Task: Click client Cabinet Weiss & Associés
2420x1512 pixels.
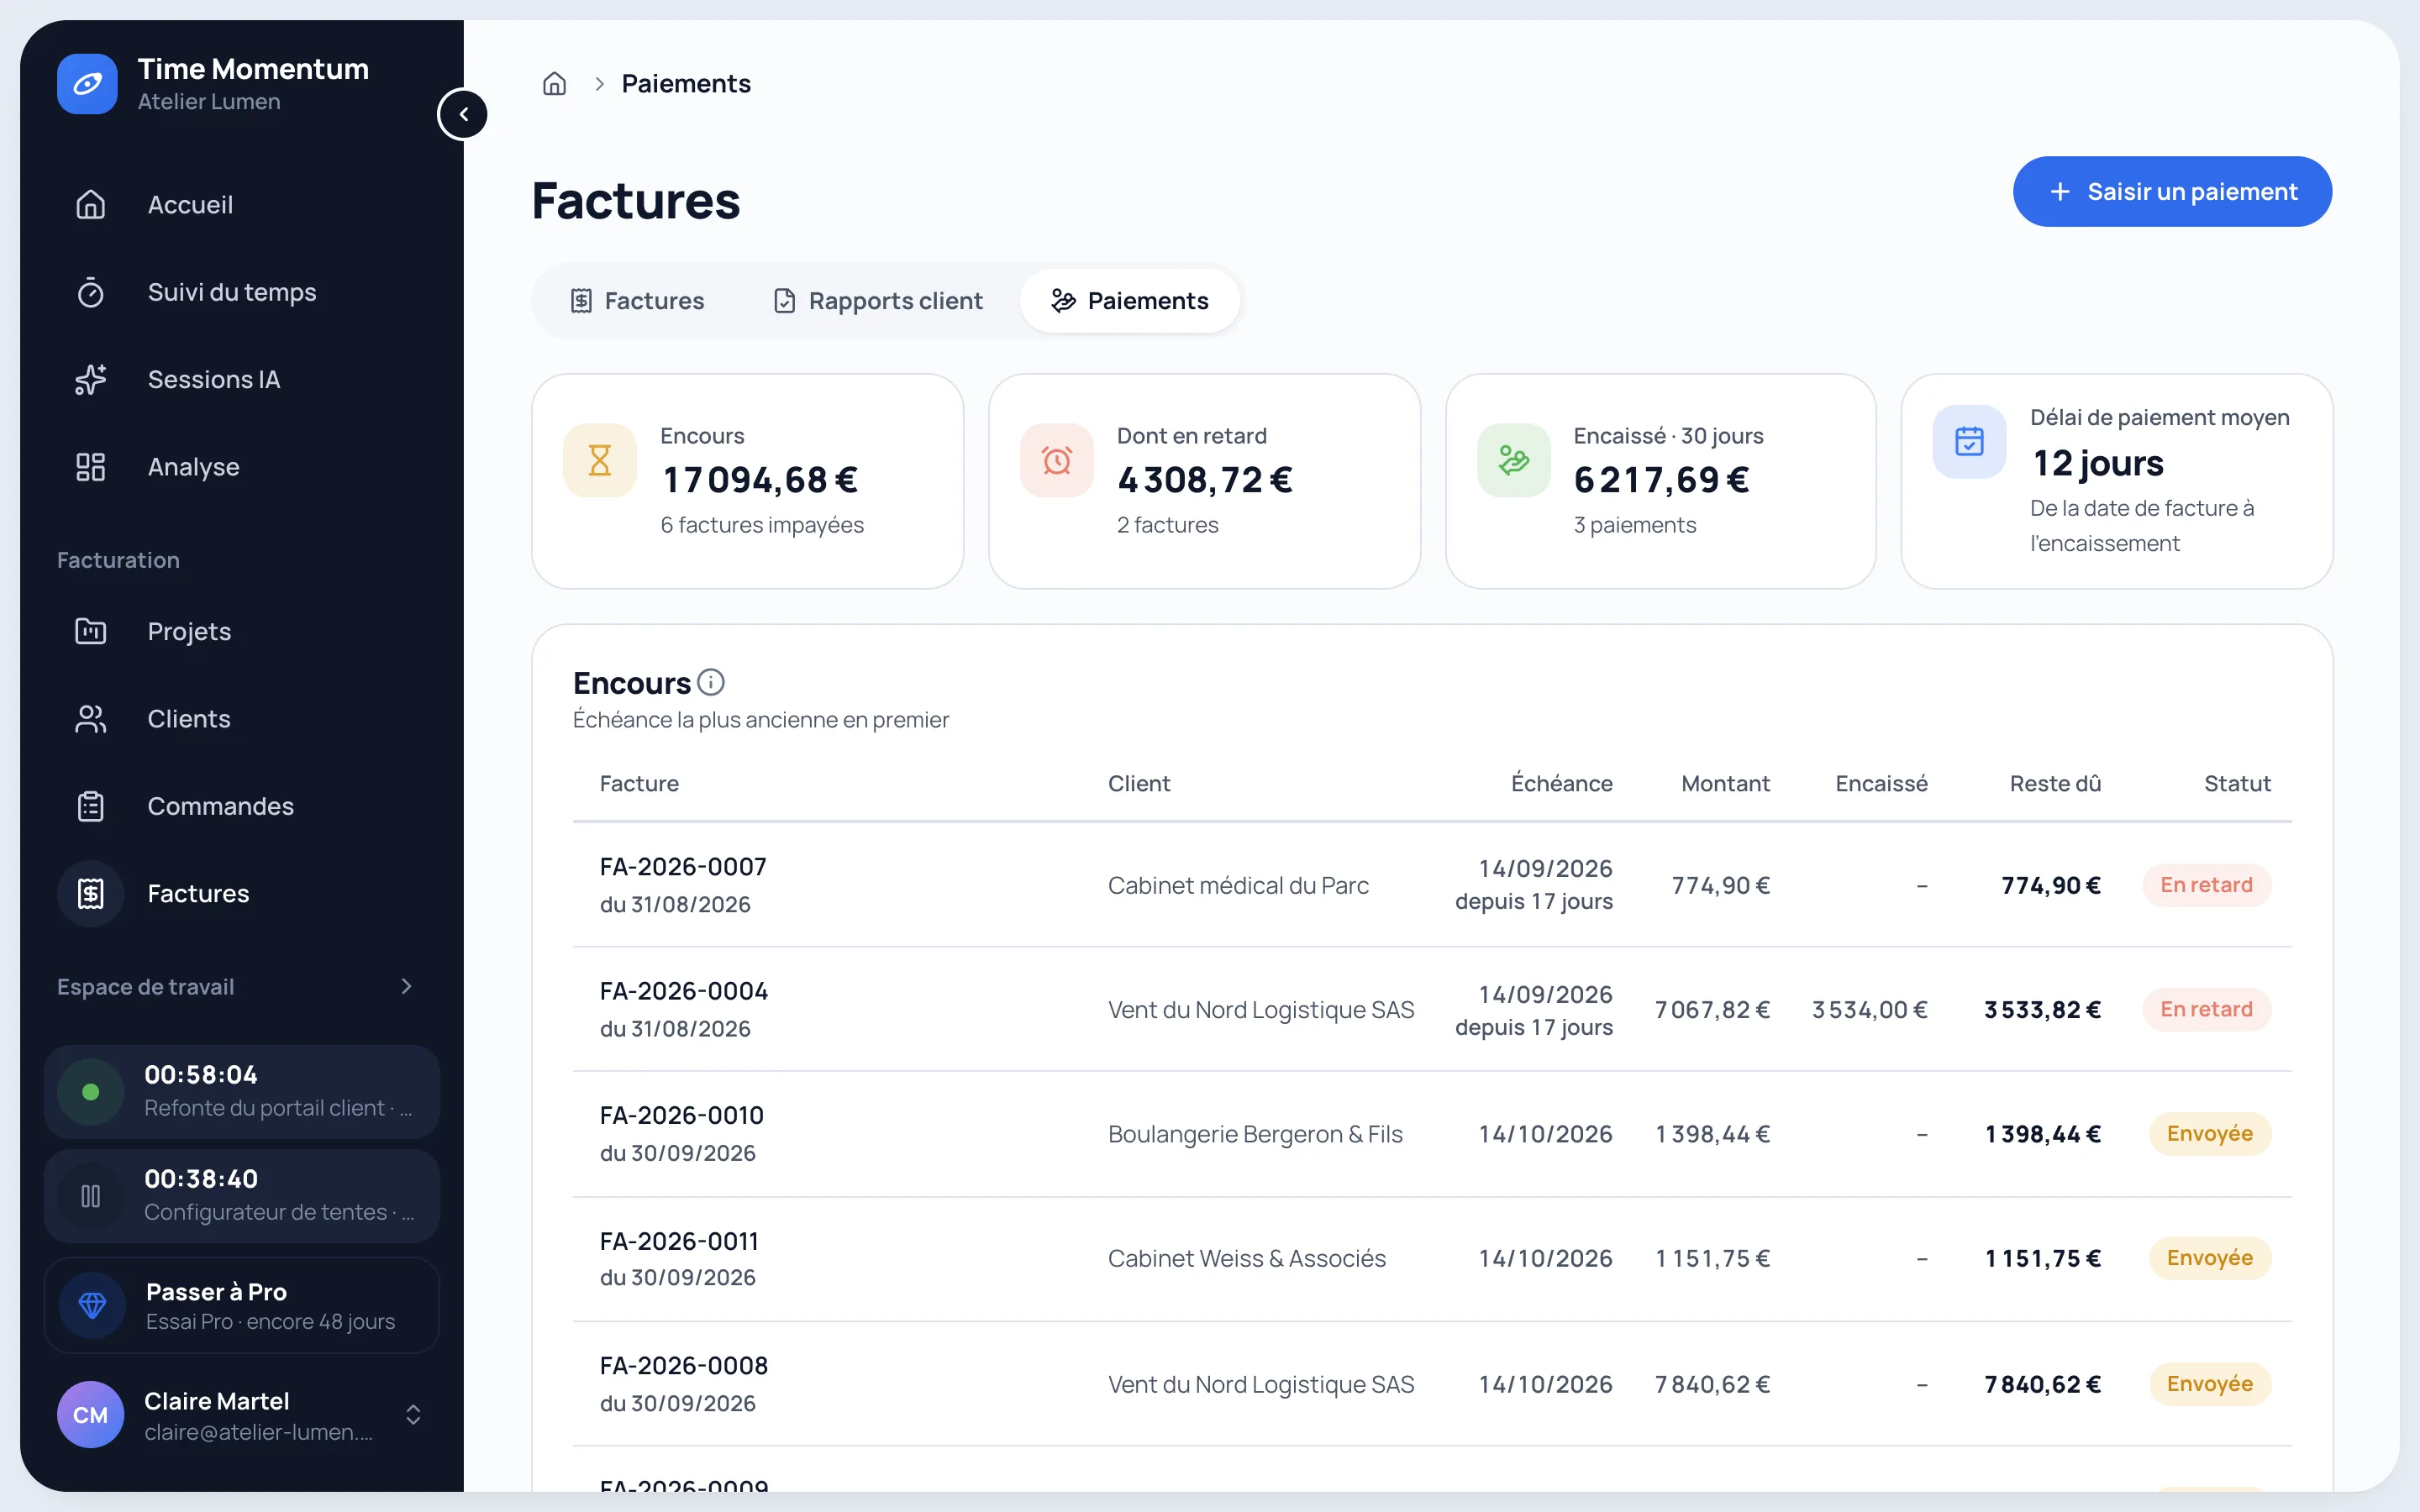Action: [1247, 1259]
